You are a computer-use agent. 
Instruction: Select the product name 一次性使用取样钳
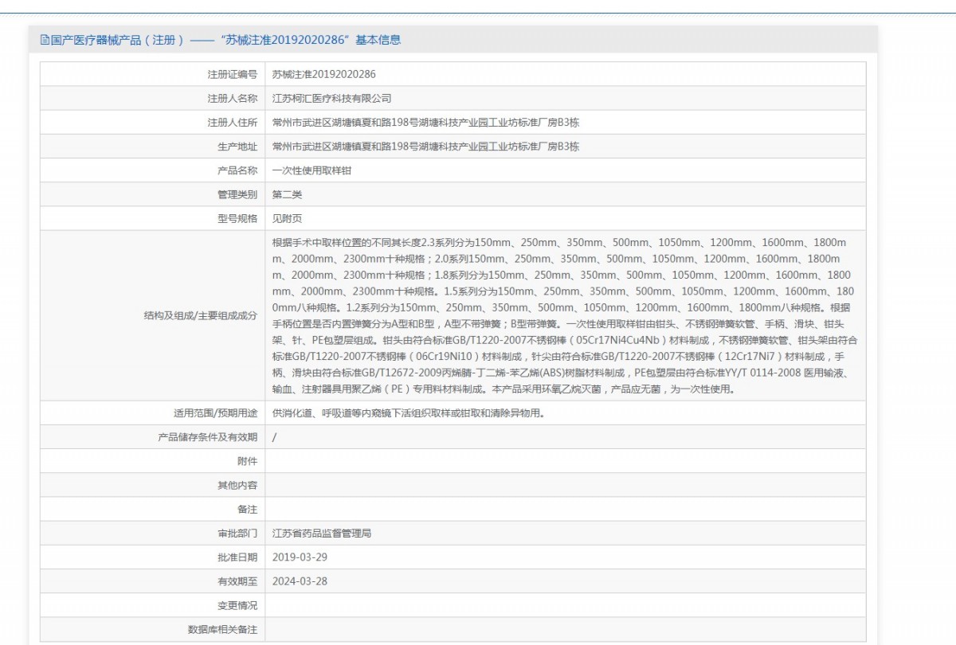click(x=312, y=170)
